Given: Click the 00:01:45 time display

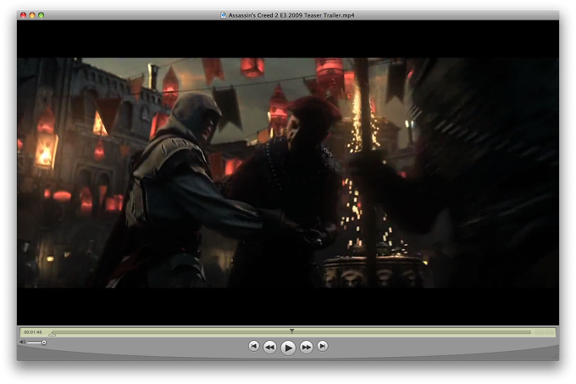Looking at the screenshot, I should tap(33, 332).
